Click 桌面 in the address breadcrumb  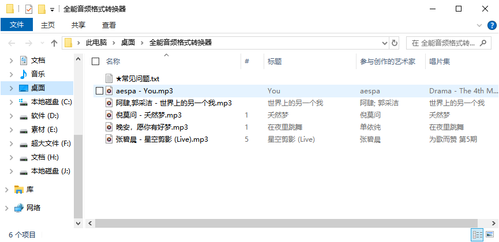click(128, 43)
